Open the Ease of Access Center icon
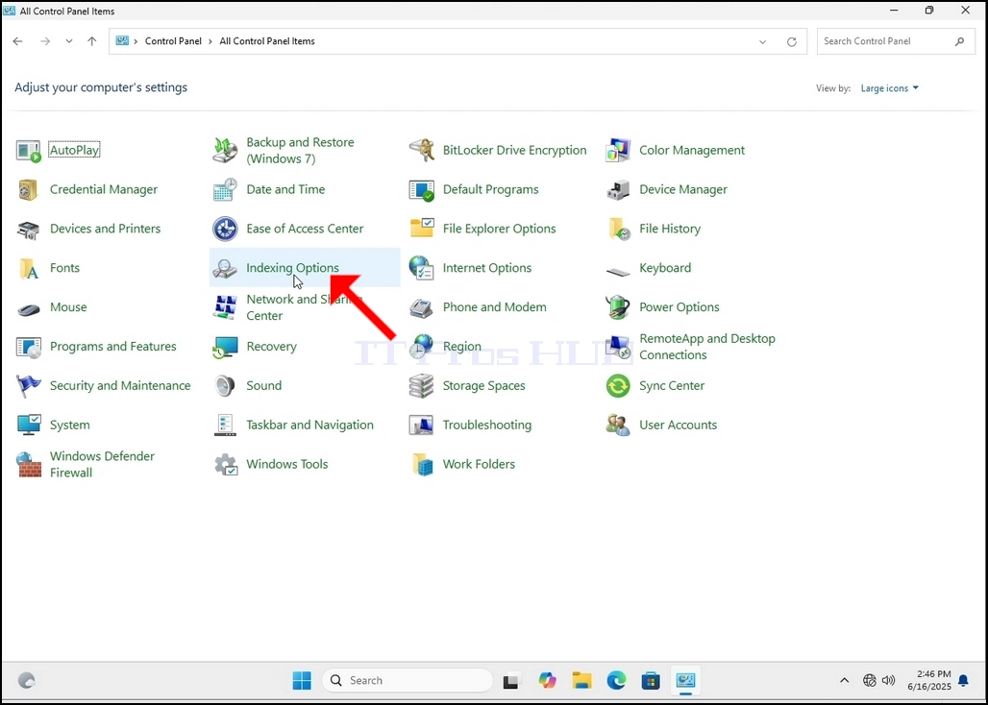 pos(225,229)
